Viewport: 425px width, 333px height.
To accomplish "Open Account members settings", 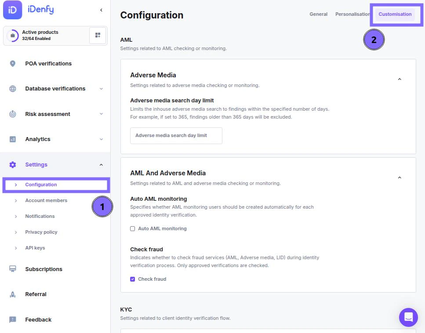I will pyautogui.click(x=46, y=200).
